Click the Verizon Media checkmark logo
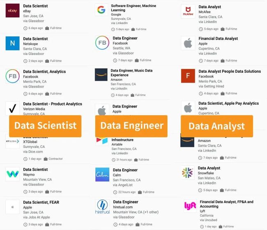The image size is (267, 230). (x=12, y=108)
